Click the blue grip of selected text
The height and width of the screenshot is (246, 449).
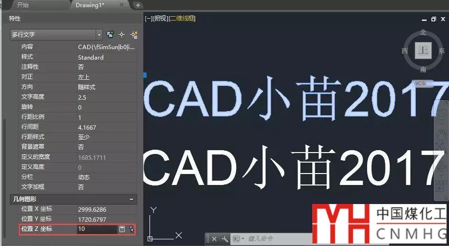pyautogui.click(x=145, y=75)
